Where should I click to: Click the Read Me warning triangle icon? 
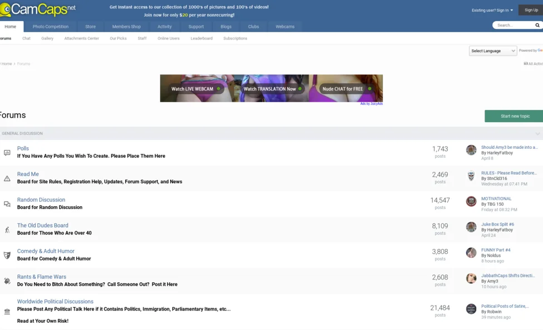[x=7, y=178]
